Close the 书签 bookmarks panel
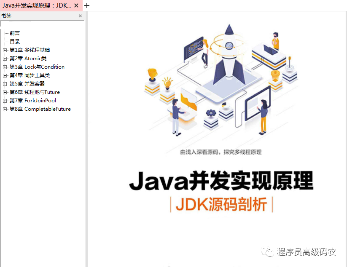 [81, 16]
